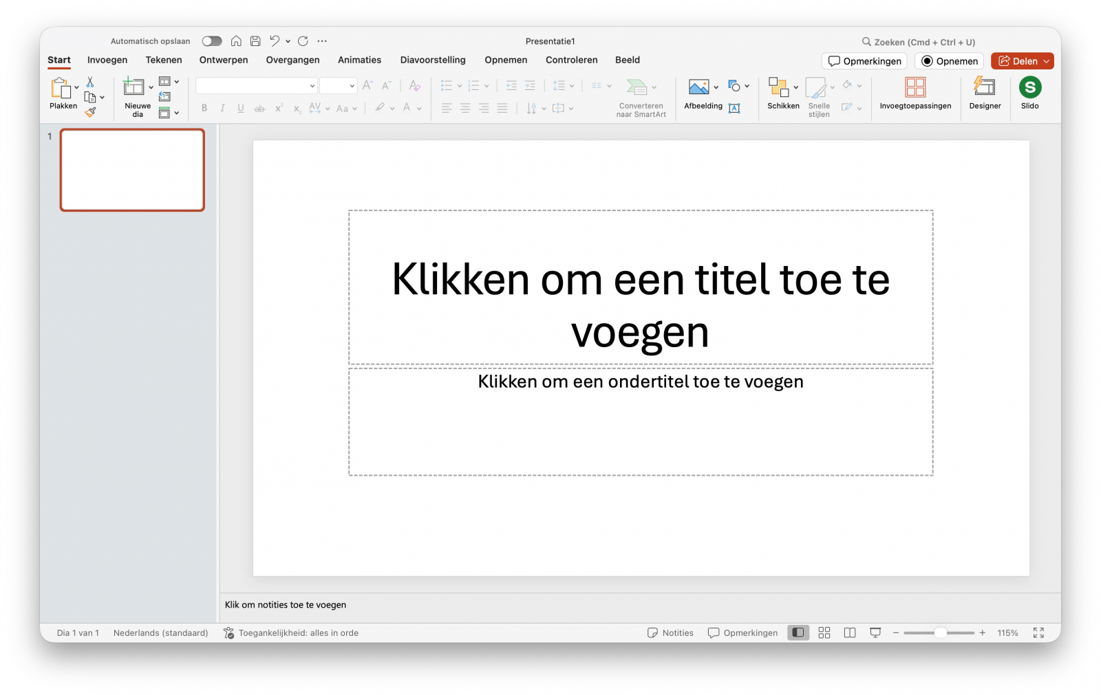Expand the font size dropdown

353,85
